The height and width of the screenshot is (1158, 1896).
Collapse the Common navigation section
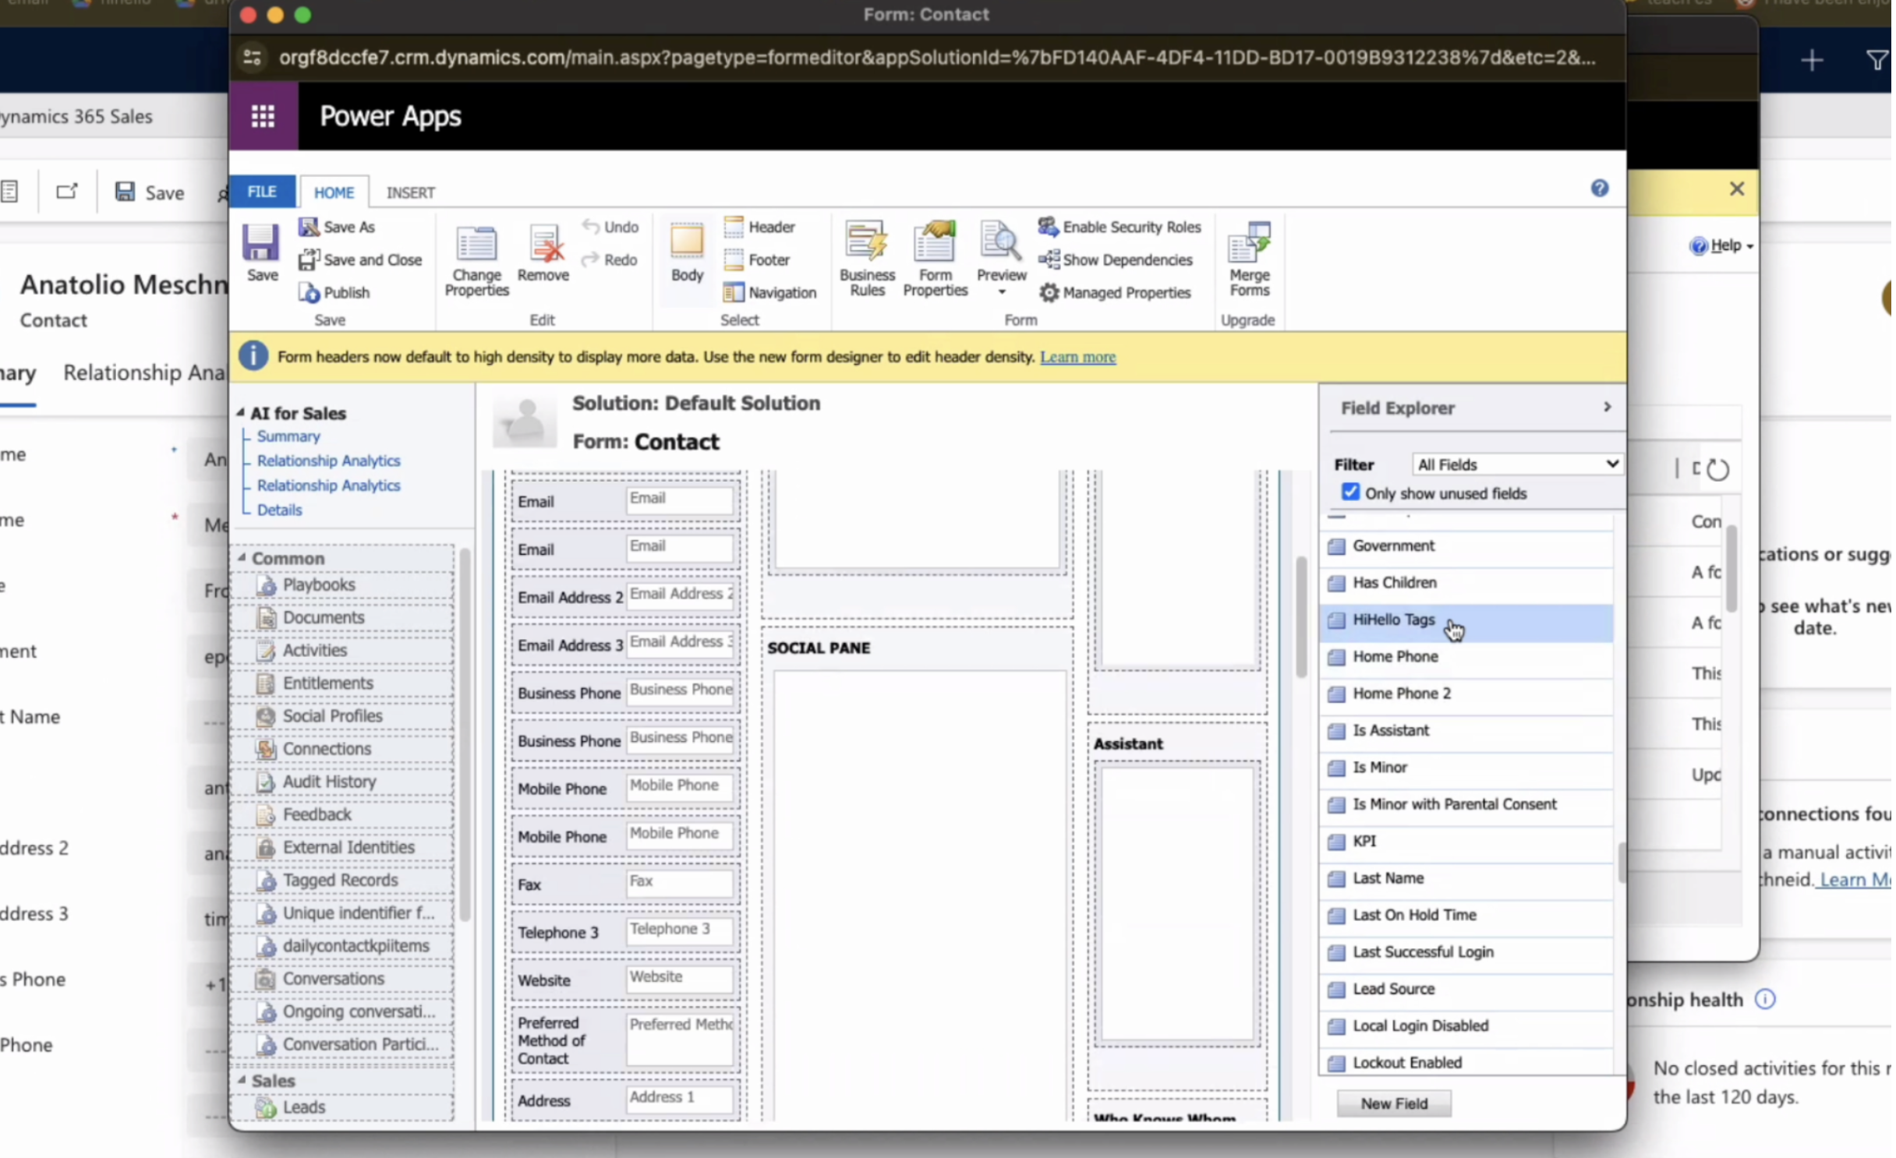(x=242, y=558)
